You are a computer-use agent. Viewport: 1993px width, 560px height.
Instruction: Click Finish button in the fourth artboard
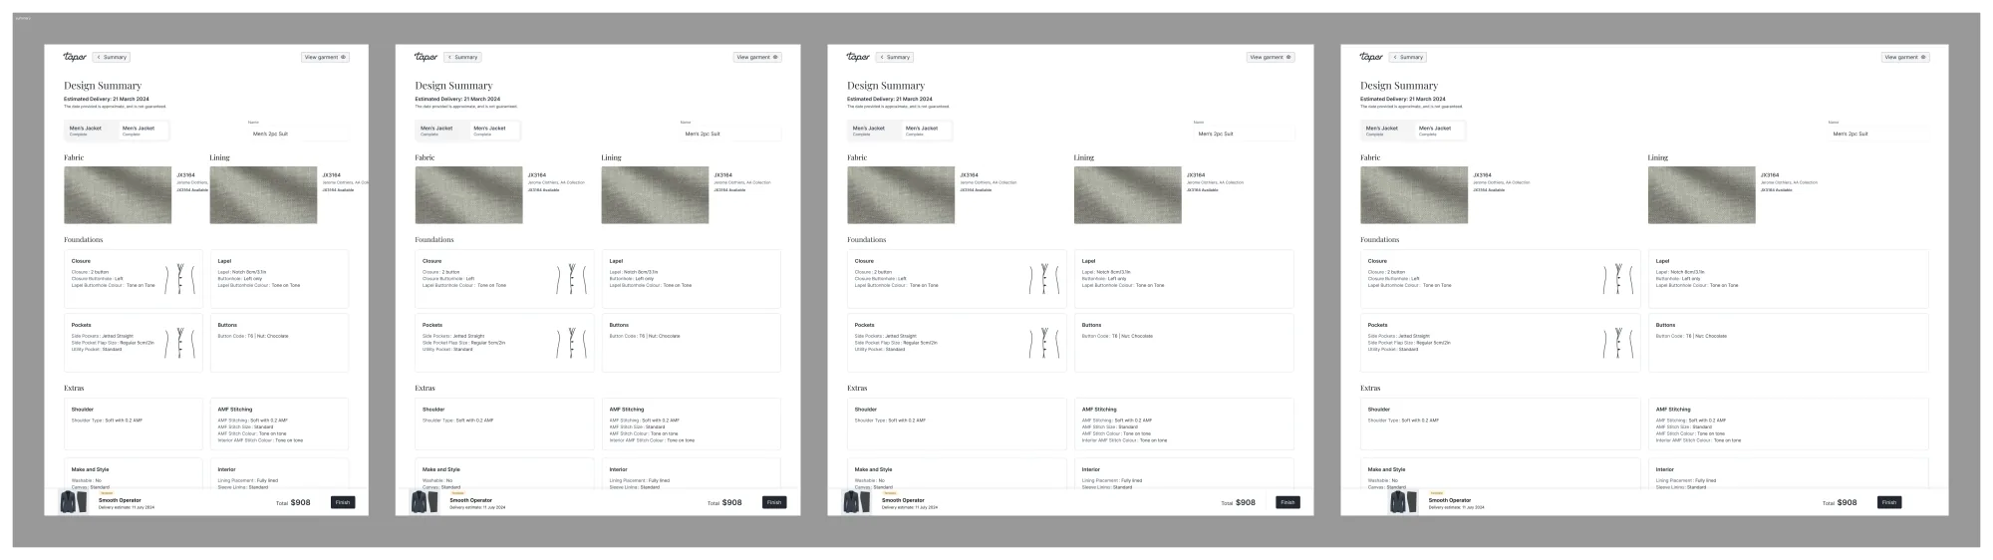click(x=1889, y=502)
